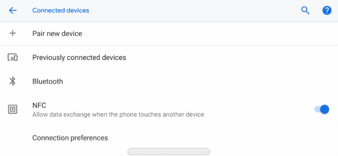Click the plus icon beside Pair new device
Image resolution: width=338 pixels, height=156 pixels.
pos(13,33)
